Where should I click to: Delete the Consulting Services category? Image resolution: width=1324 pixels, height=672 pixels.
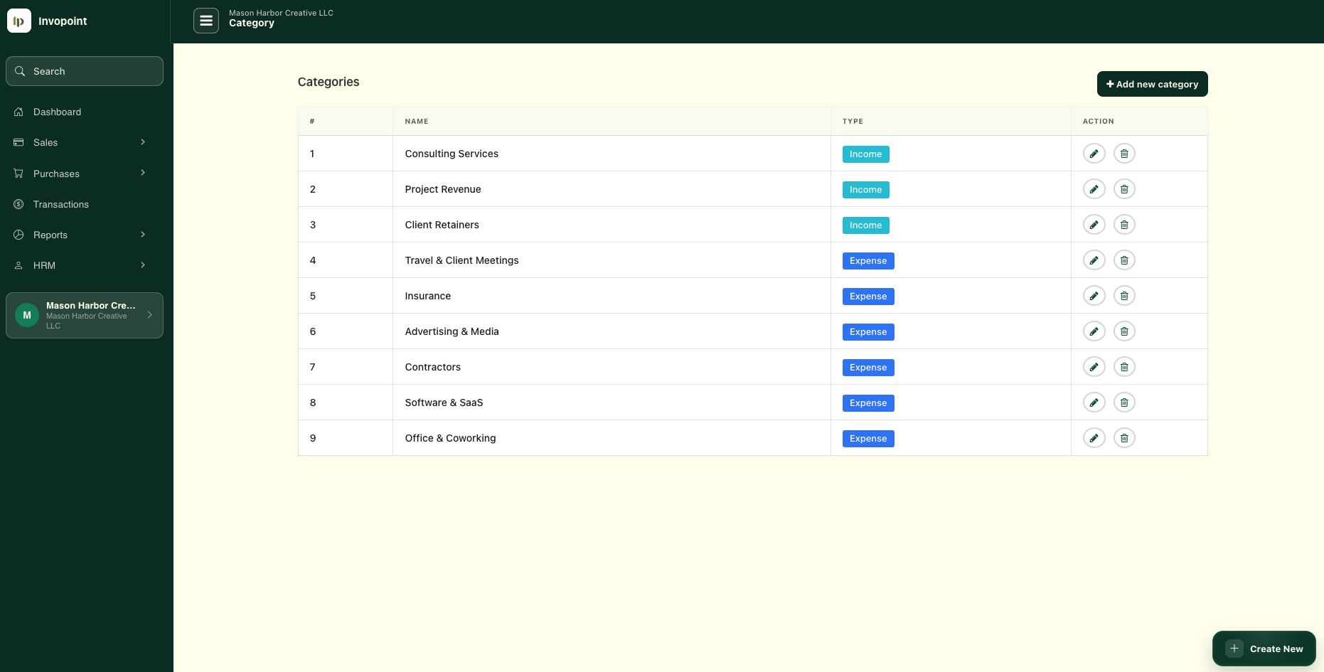pos(1124,154)
